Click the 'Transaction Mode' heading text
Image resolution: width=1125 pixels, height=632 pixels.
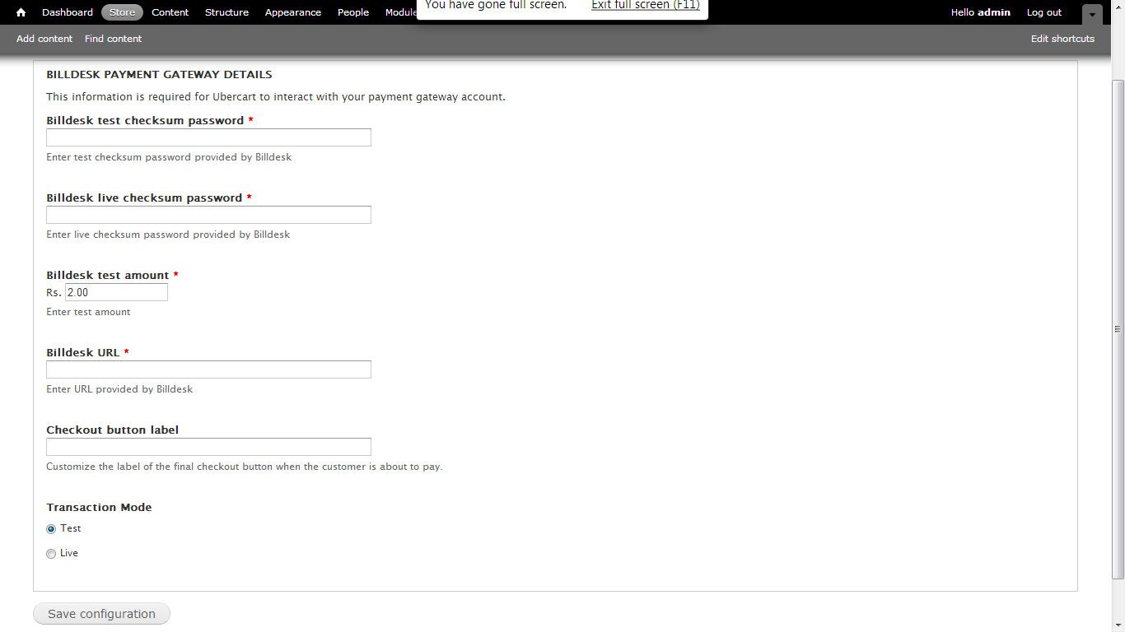tap(99, 507)
